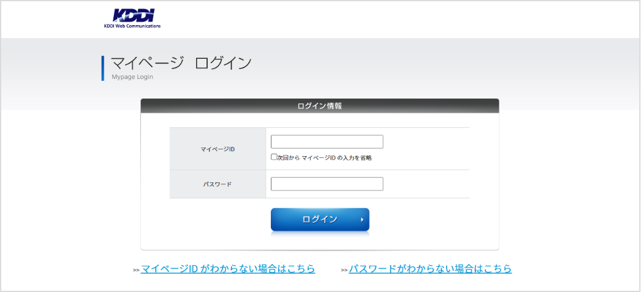The height and width of the screenshot is (292, 641).
Task: Click the KDDI Web Communications logo
Action: (x=132, y=18)
